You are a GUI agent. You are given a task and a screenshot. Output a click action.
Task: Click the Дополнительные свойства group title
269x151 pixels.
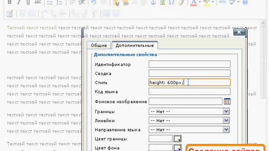tap(125, 55)
